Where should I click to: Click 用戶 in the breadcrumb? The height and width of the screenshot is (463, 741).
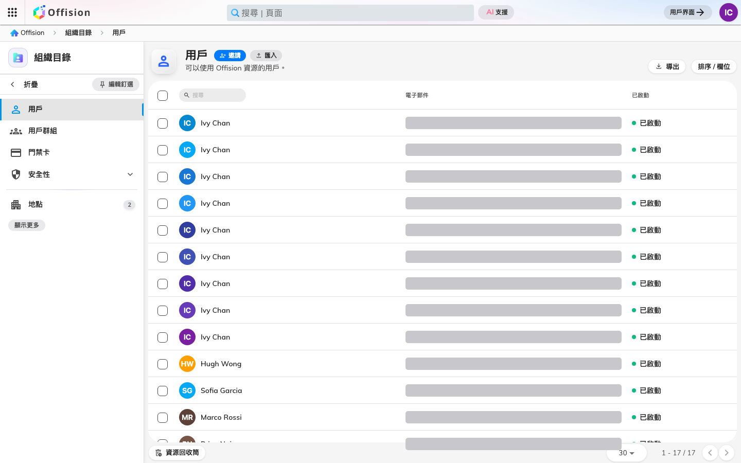119,33
